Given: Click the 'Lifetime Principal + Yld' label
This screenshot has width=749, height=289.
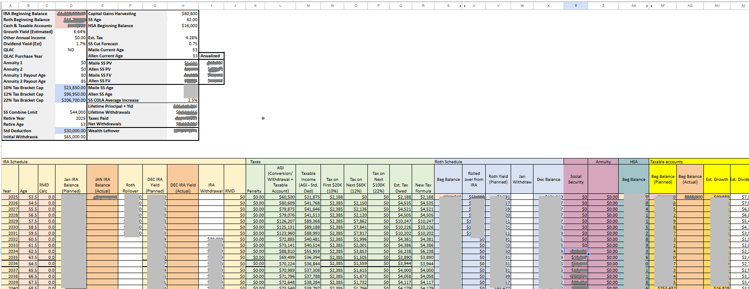Looking at the screenshot, I should coord(111,106).
